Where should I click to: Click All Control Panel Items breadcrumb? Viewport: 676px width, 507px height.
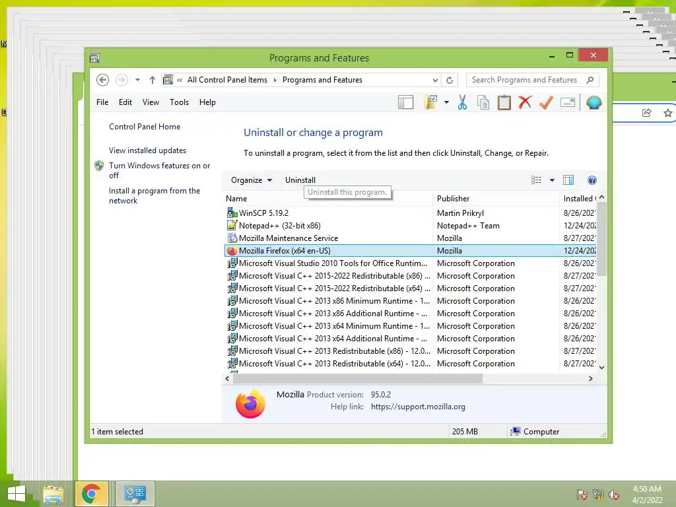point(227,80)
